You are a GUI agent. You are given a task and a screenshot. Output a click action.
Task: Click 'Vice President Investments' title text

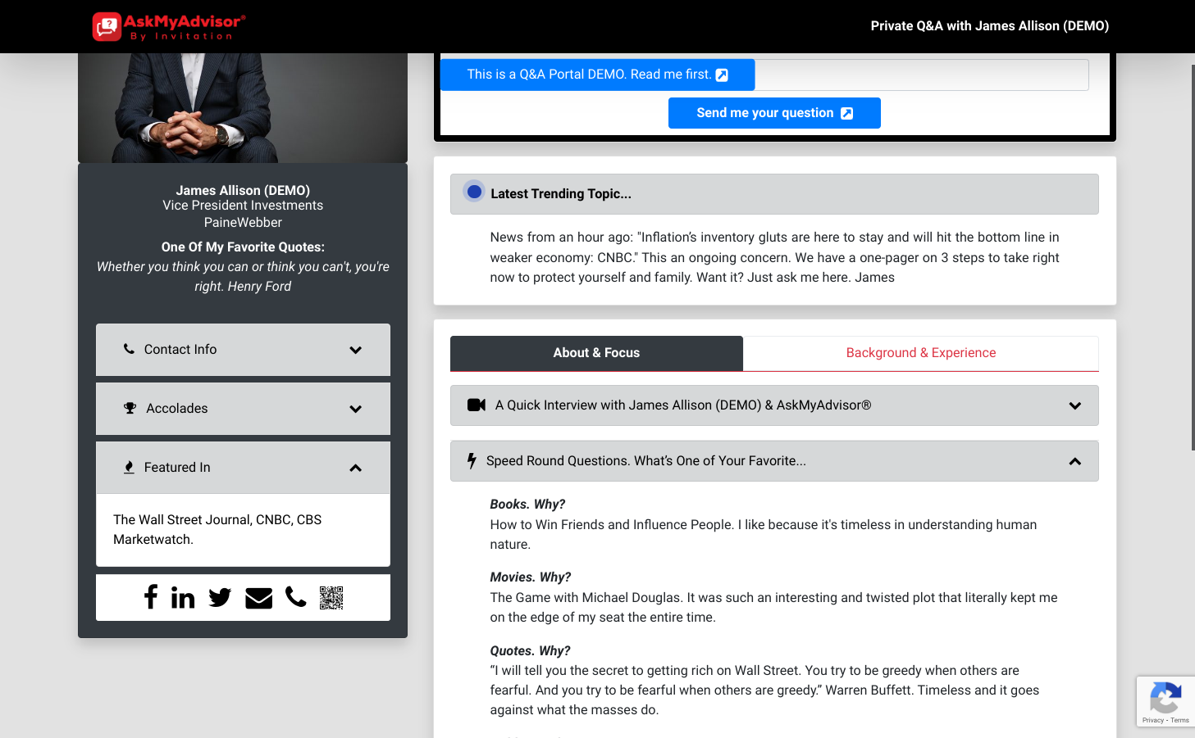coord(243,206)
